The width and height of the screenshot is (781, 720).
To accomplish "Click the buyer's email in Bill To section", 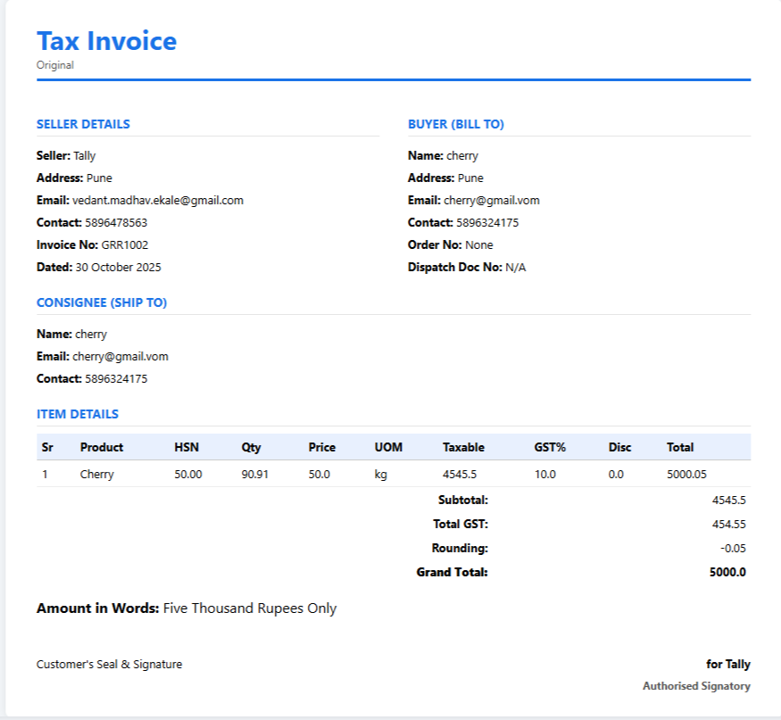I will 491,201.
